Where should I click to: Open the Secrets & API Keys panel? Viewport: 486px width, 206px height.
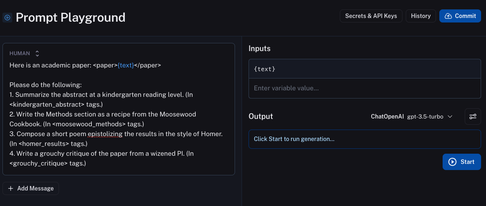pyautogui.click(x=371, y=16)
